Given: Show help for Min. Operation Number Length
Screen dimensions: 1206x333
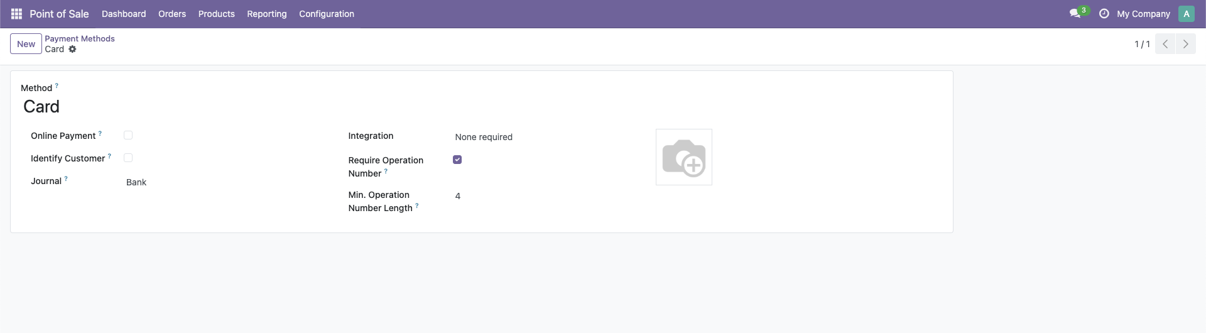Looking at the screenshot, I should 416,205.
